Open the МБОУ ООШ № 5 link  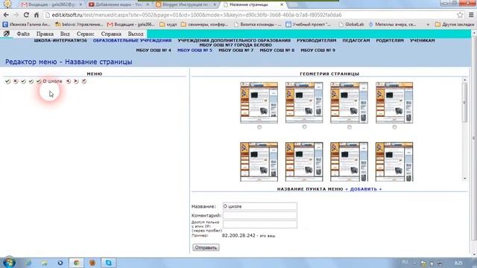195,50
